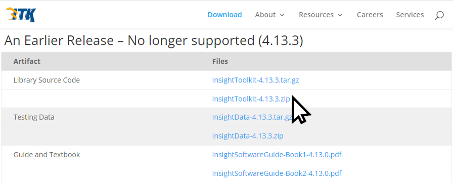Select the Guide and Textbook cell
453x183 pixels.
tap(47, 155)
